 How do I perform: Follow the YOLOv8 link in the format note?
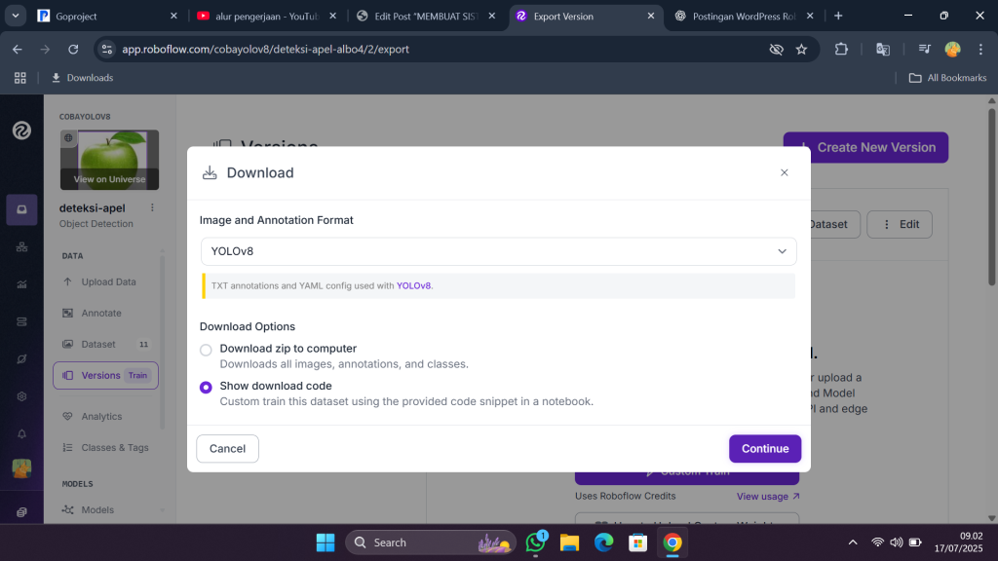click(x=413, y=285)
